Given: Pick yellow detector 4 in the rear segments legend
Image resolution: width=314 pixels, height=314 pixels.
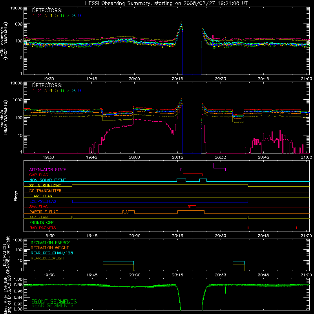Looking at the screenshot, I should [51, 91].
